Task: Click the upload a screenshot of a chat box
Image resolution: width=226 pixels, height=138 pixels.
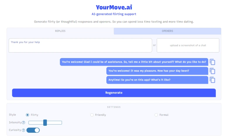Action: coord(188,45)
